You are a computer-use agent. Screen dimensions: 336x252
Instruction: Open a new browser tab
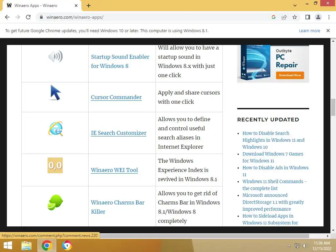click(89, 6)
